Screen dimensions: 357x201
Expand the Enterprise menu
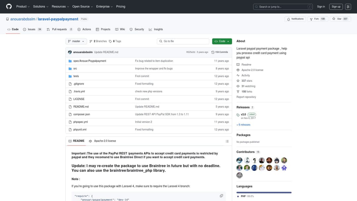(104, 7)
